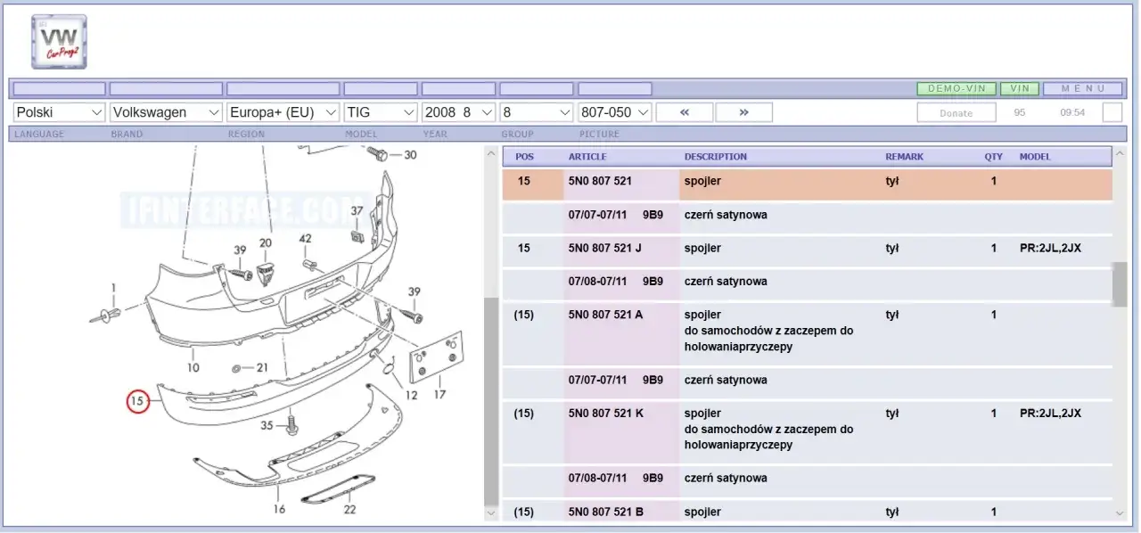Click the Donate button

click(956, 113)
